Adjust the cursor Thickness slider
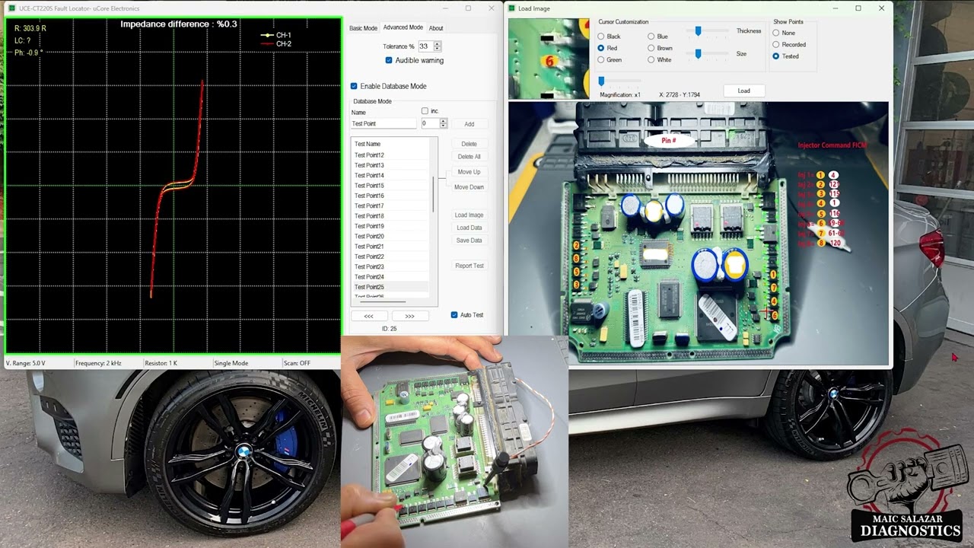 [698, 31]
